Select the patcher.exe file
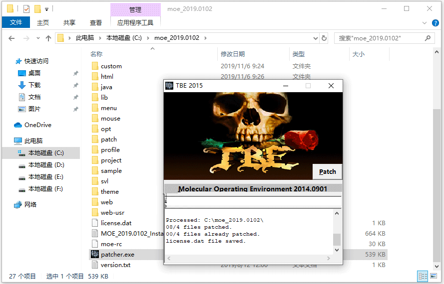This screenshot has width=444, height=284. (x=117, y=254)
